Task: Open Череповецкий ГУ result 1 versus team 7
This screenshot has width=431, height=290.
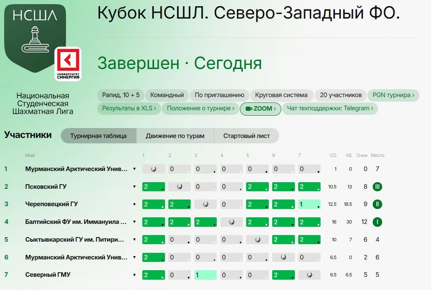Action: click(x=309, y=204)
